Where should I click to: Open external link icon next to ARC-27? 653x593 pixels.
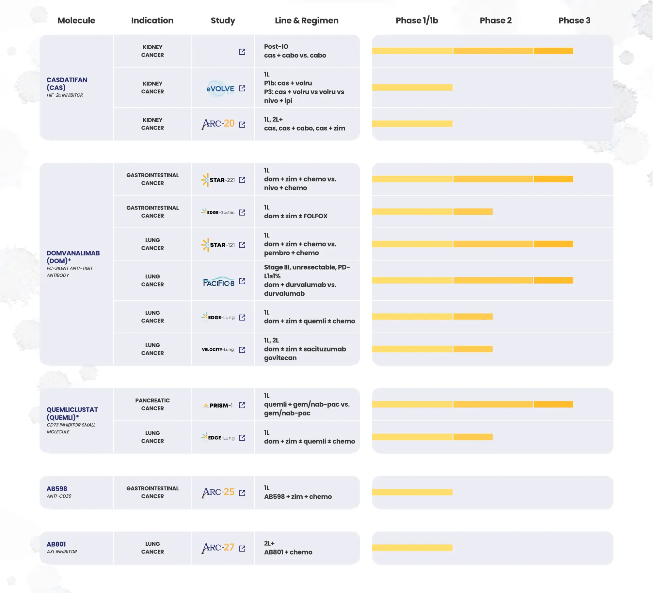coord(242,548)
